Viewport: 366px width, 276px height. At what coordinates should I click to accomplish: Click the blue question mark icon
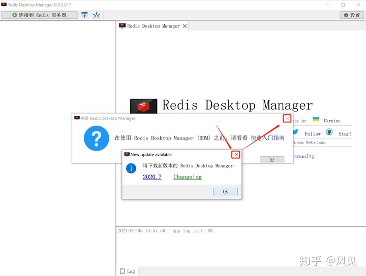point(97,138)
